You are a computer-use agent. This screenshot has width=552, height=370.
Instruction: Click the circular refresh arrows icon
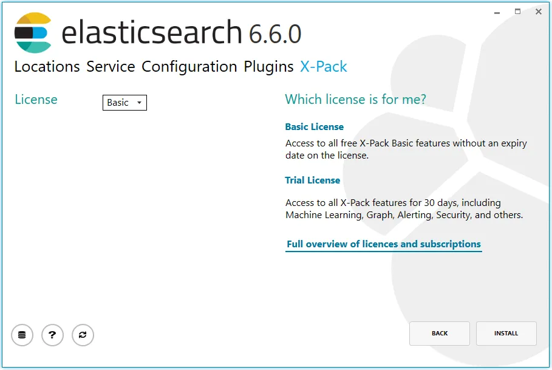83,335
